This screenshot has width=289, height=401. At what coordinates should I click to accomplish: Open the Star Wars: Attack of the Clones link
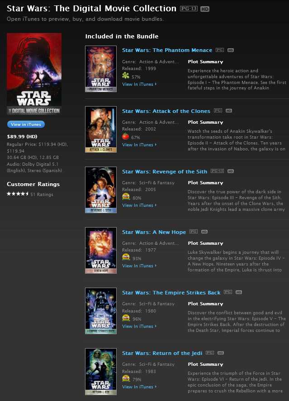click(166, 111)
